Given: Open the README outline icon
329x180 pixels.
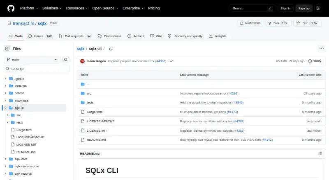Looking at the screenshot, I should pos(320,153).
